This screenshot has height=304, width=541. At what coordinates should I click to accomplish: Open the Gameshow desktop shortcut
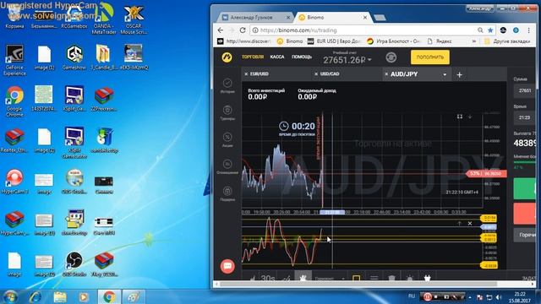coord(74,57)
